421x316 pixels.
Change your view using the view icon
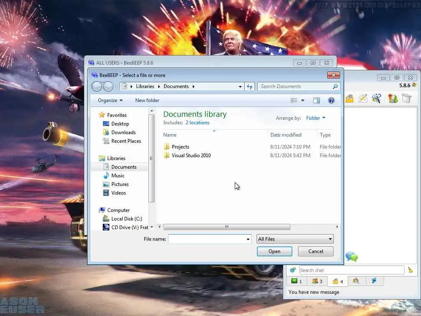(x=294, y=100)
